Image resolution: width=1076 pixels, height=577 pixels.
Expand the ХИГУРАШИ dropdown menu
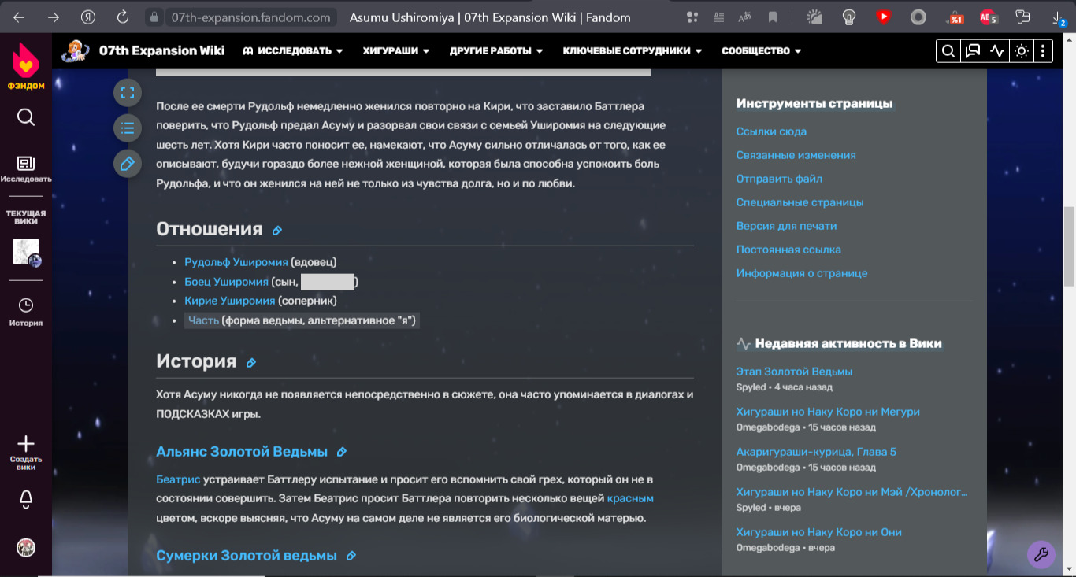coord(395,51)
